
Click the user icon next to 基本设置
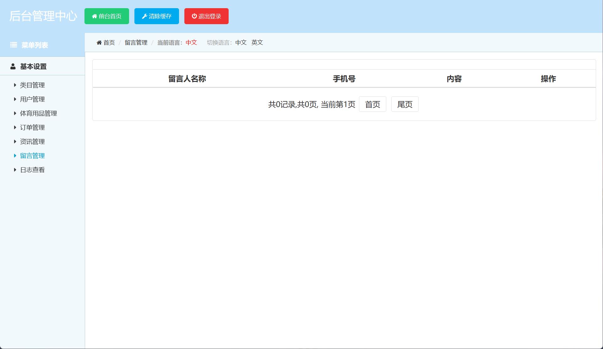pos(13,66)
